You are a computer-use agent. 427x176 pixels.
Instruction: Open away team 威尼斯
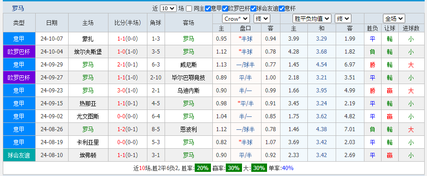pyautogui.click(x=188, y=65)
